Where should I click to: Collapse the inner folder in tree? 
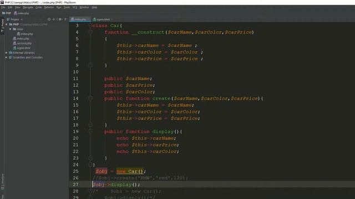10,29
